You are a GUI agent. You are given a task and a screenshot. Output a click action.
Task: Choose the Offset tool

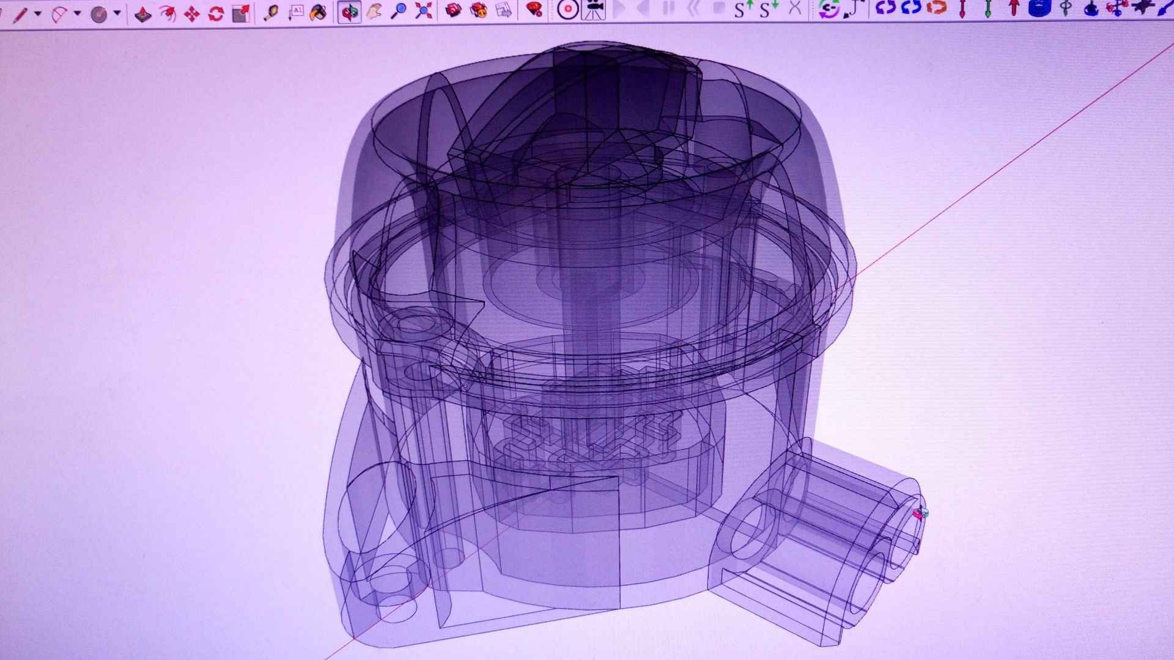tap(167, 13)
